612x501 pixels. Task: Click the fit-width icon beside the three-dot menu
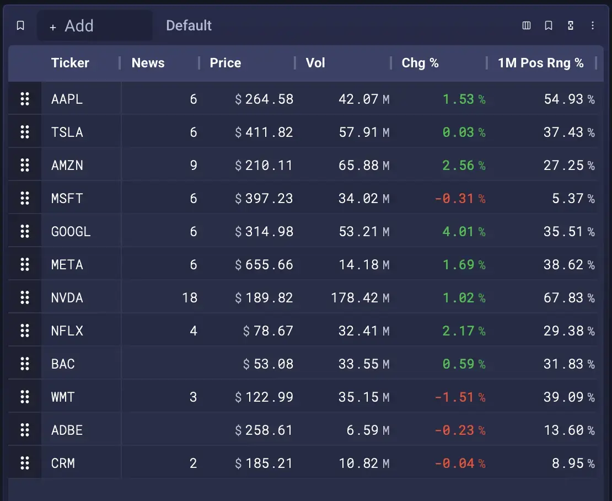coord(571,25)
